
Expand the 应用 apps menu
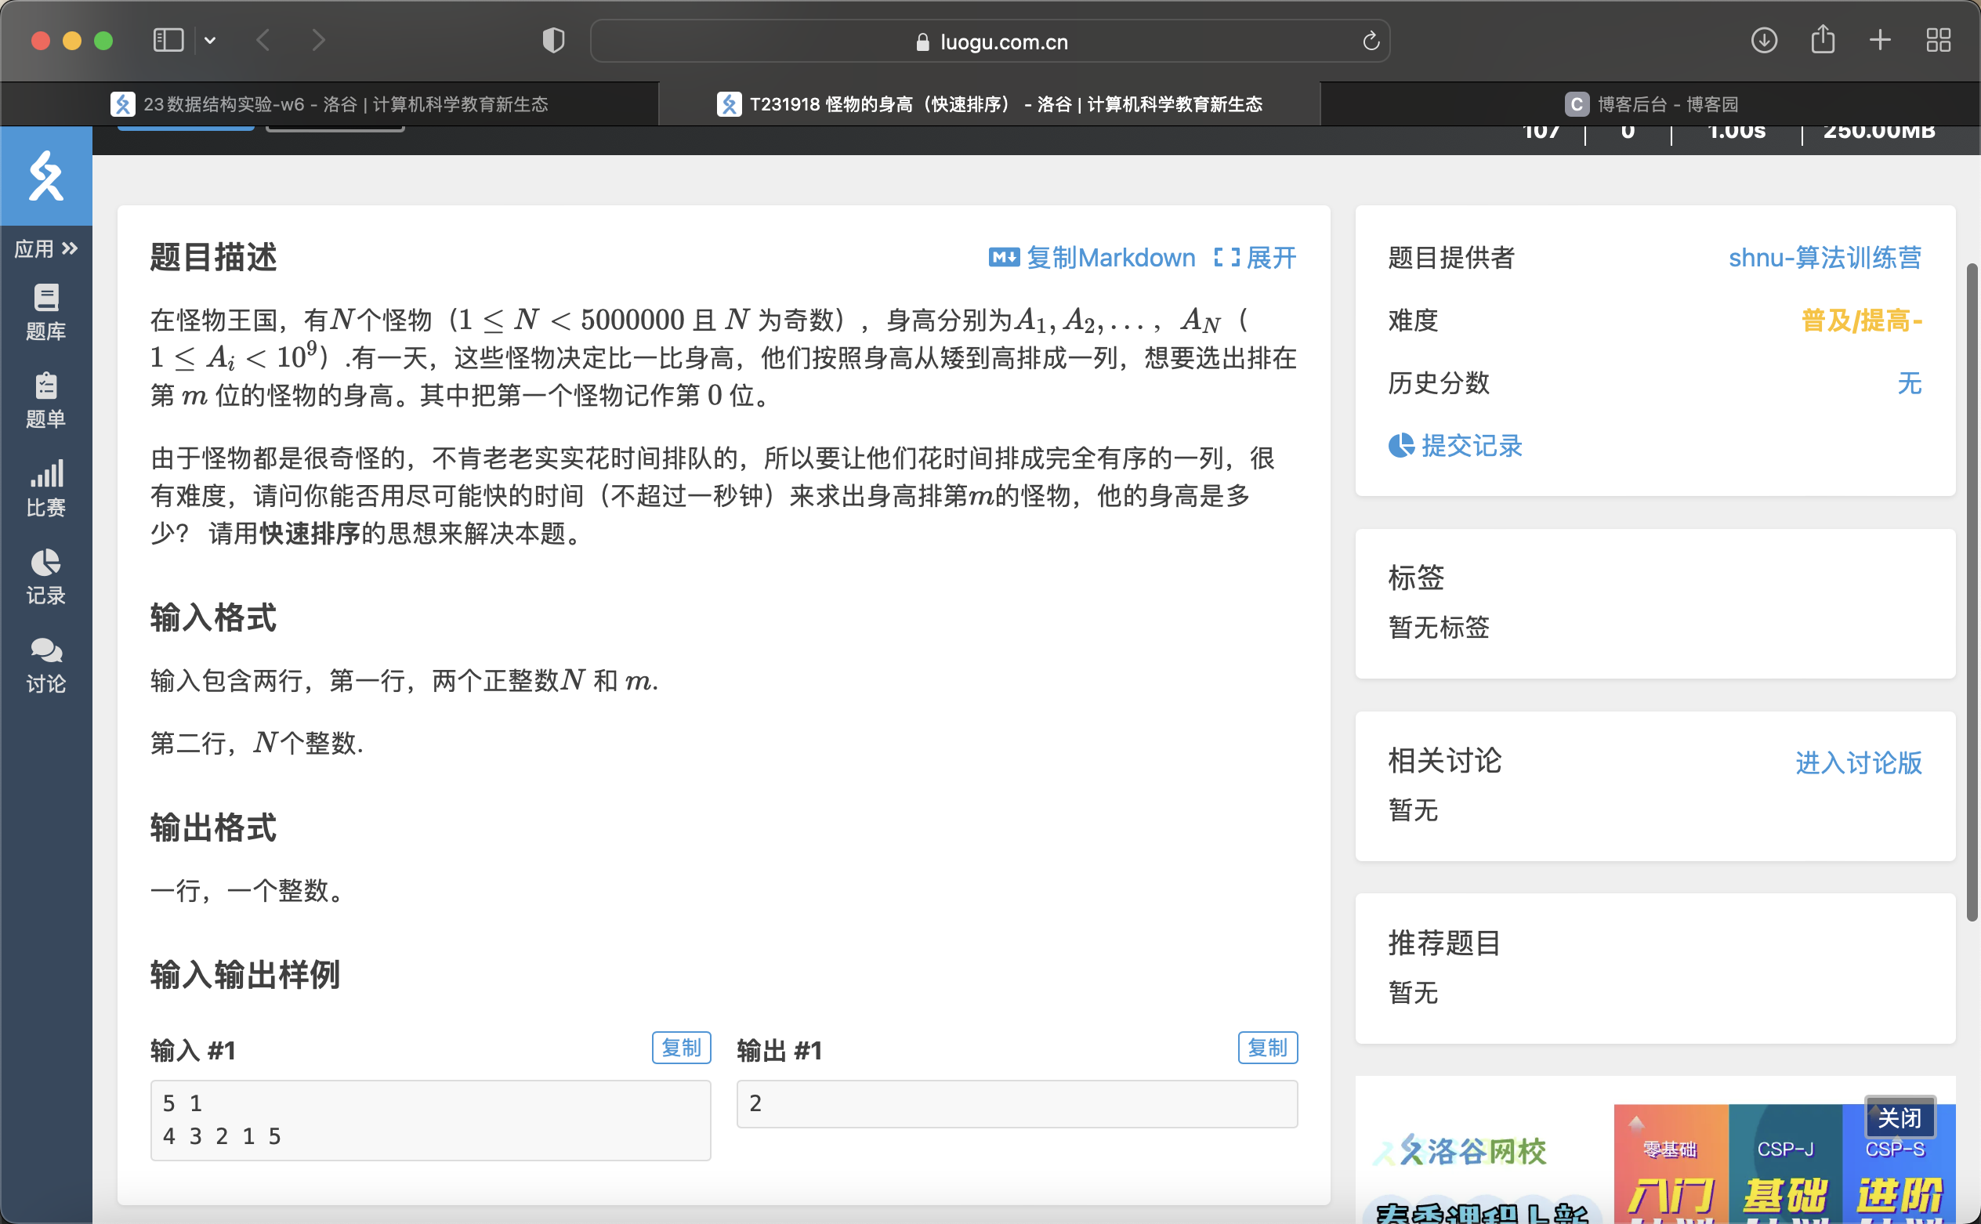(45, 248)
